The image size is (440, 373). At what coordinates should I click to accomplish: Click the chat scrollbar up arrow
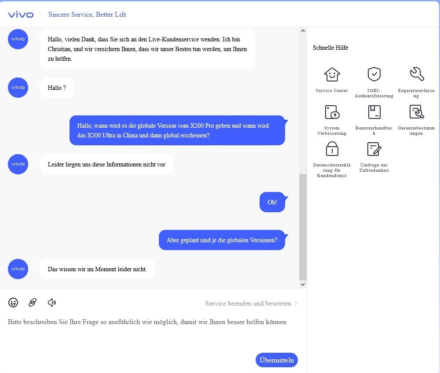pos(303,31)
